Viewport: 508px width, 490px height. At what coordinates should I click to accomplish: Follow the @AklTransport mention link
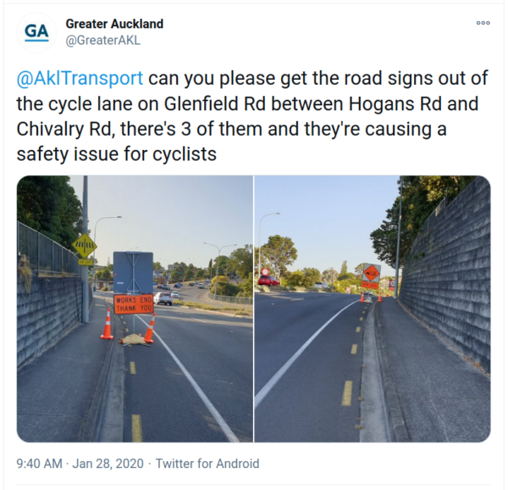pos(80,78)
